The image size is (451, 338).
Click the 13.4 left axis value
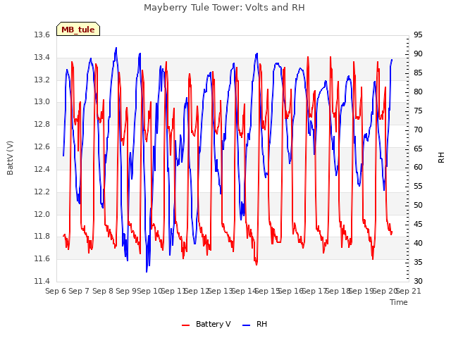(x=42, y=58)
